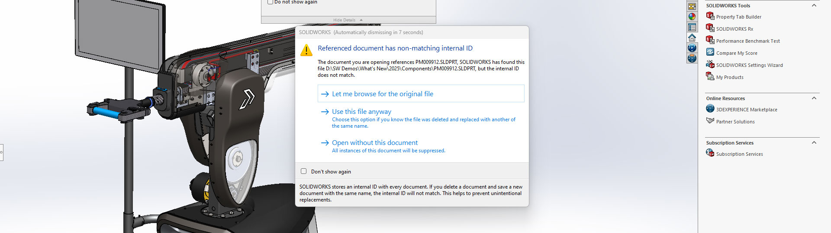Screen dimensions: 831x233
Task: Collapse the Subscription Services section
Action: point(814,143)
